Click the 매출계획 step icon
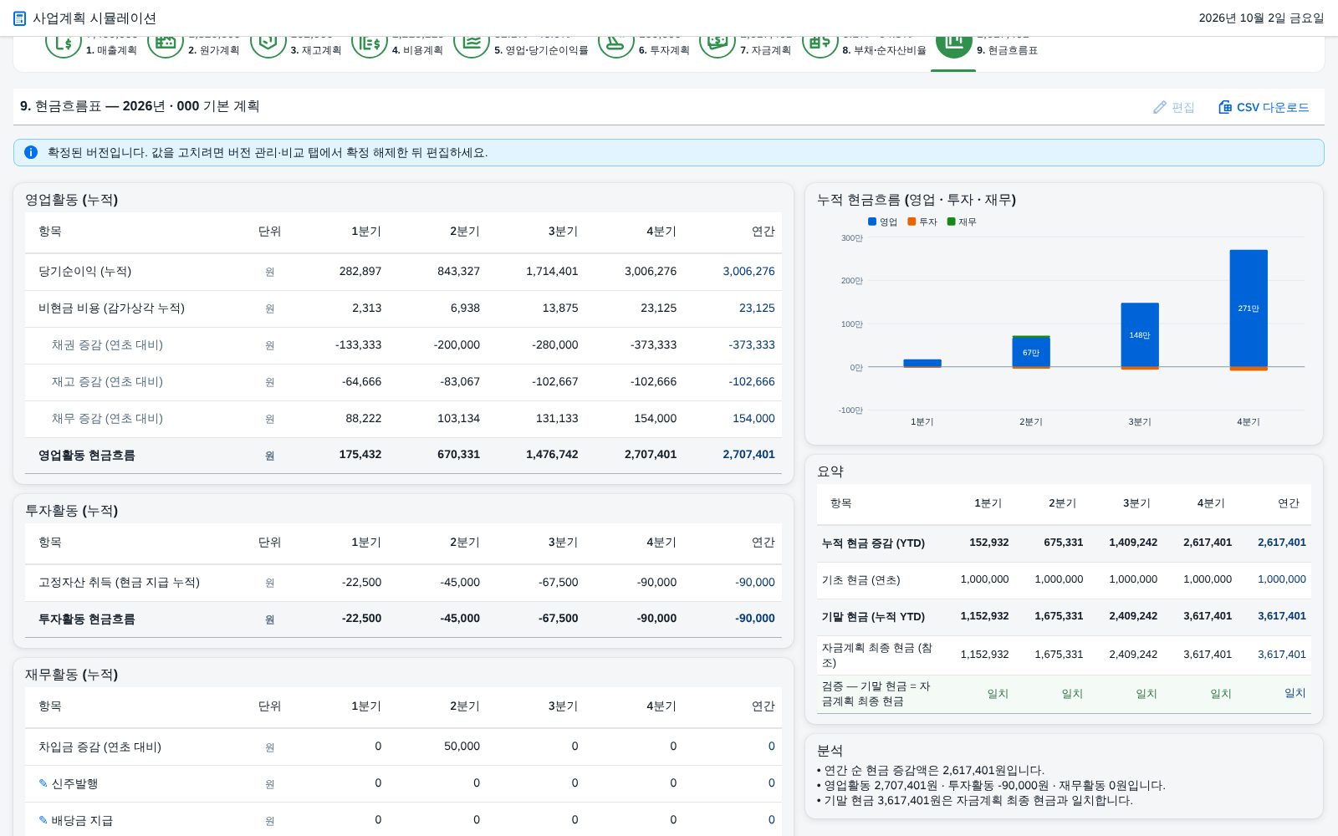 [x=64, y=46]
